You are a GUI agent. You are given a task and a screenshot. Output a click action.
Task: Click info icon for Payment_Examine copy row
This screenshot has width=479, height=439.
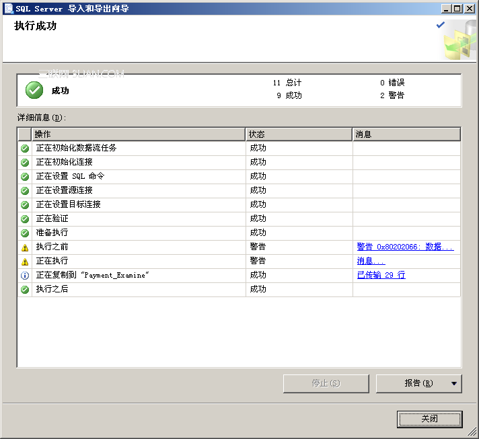[x=25, y=276]
